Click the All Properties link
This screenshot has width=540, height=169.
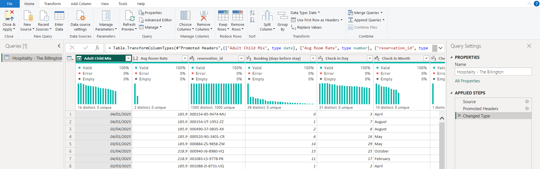pos(467,81)
